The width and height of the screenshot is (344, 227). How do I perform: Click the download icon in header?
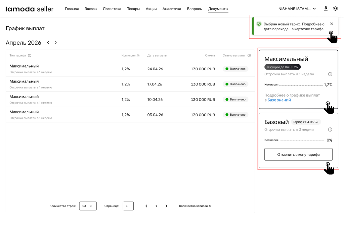(x=326, y=9)
